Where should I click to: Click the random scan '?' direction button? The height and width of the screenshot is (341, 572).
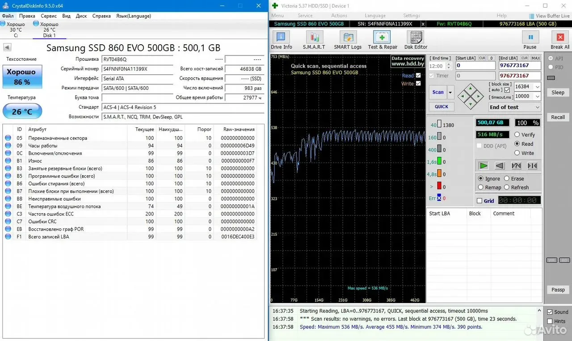(x=516, y=166)
